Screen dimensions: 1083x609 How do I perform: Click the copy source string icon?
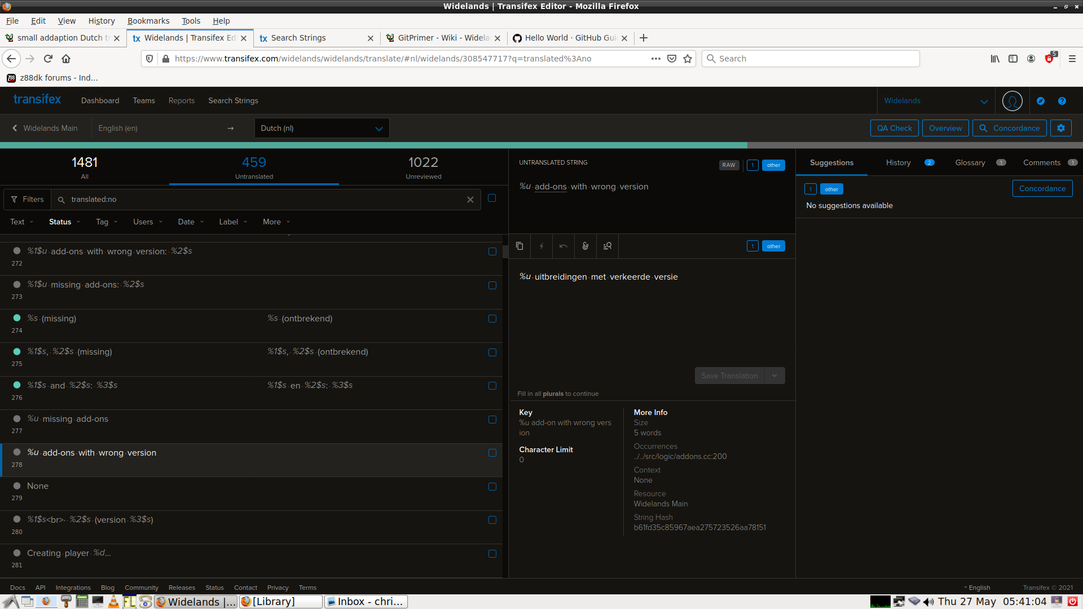coord(520,246)
